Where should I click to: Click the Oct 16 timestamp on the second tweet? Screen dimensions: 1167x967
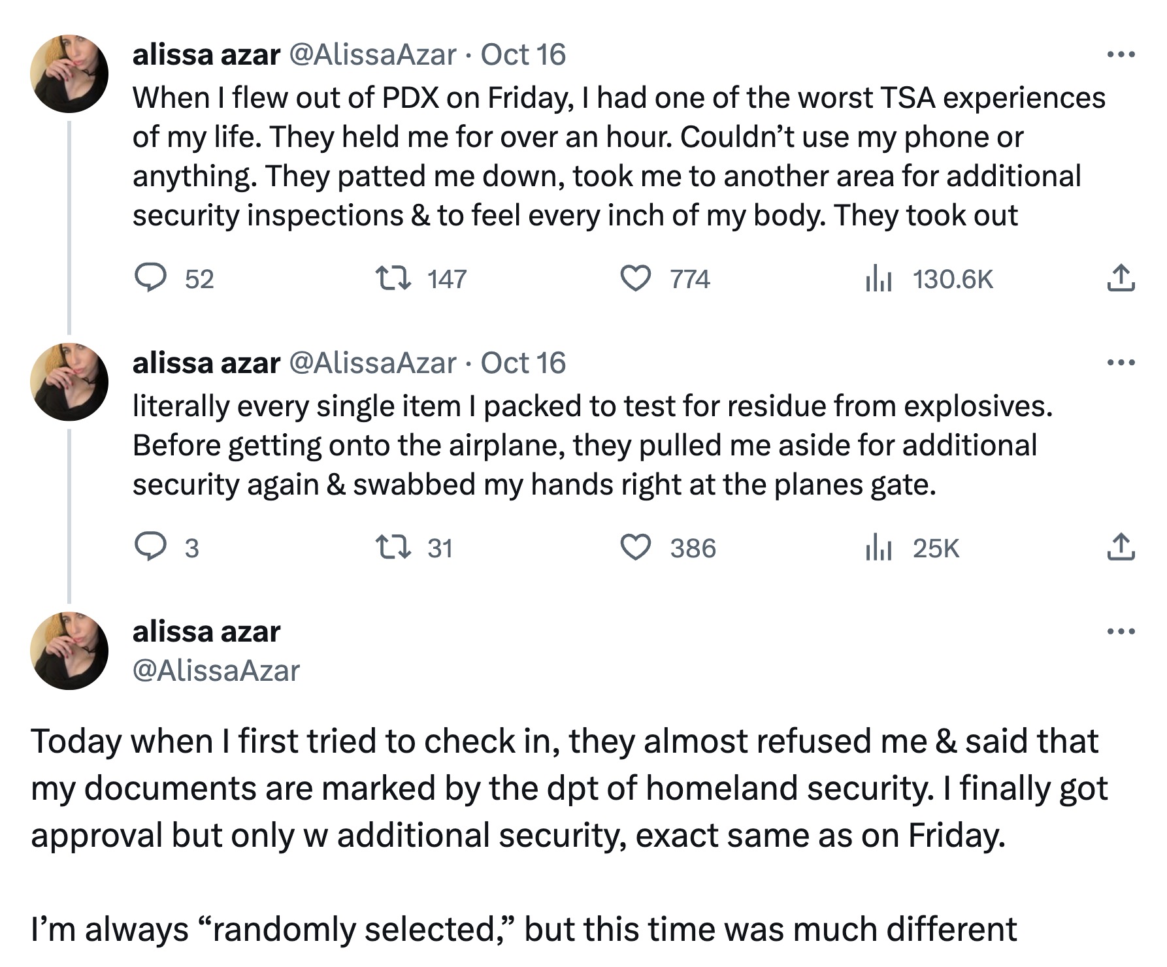523,363
